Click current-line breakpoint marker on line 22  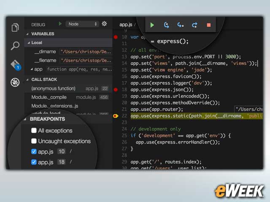pos(116,116)
